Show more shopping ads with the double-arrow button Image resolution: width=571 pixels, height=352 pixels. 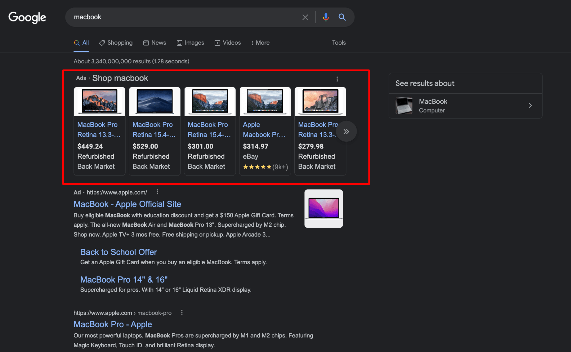(x=346, y=132)
